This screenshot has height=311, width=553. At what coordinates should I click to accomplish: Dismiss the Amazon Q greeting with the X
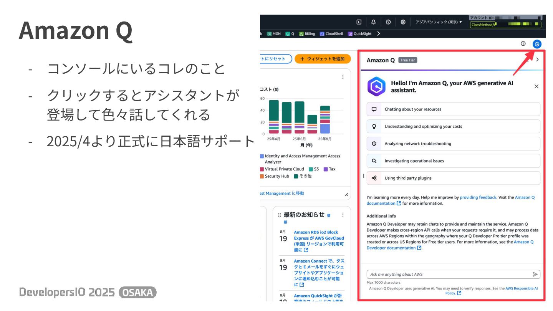pos(536,86)
